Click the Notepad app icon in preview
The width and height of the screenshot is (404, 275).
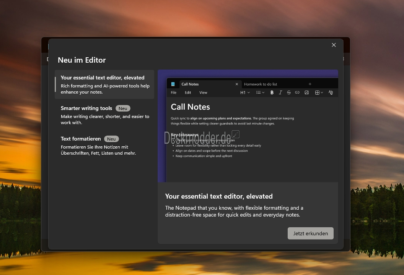tap(173, 84)
